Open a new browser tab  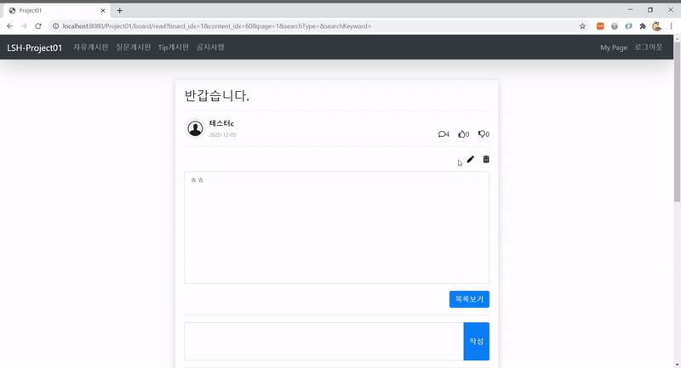click(x=119, y=10)
